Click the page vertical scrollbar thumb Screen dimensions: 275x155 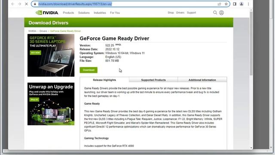coord(251,44)
